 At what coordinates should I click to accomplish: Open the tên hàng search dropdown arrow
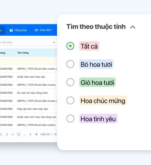(x=54, y=43)
